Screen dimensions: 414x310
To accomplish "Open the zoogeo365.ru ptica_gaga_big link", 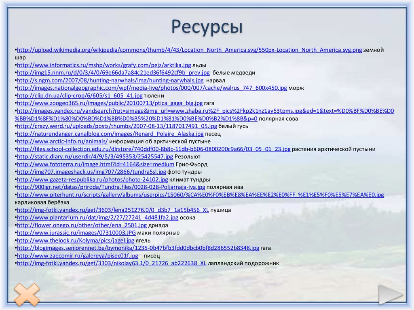I will (110, 103).
